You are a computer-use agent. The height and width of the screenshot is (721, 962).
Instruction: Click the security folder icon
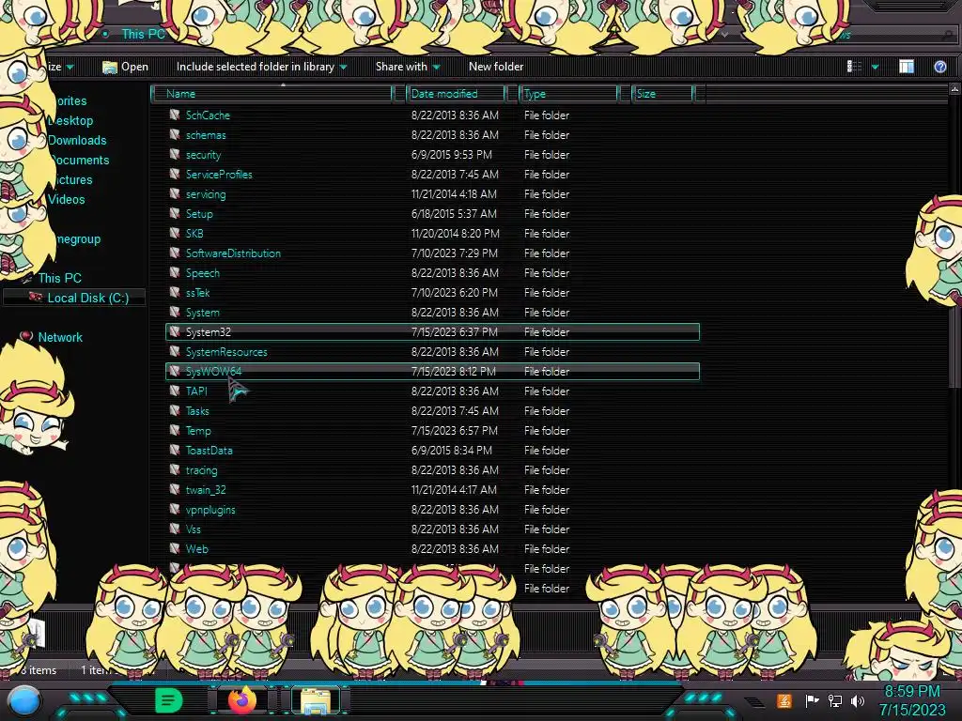[175, 155]
